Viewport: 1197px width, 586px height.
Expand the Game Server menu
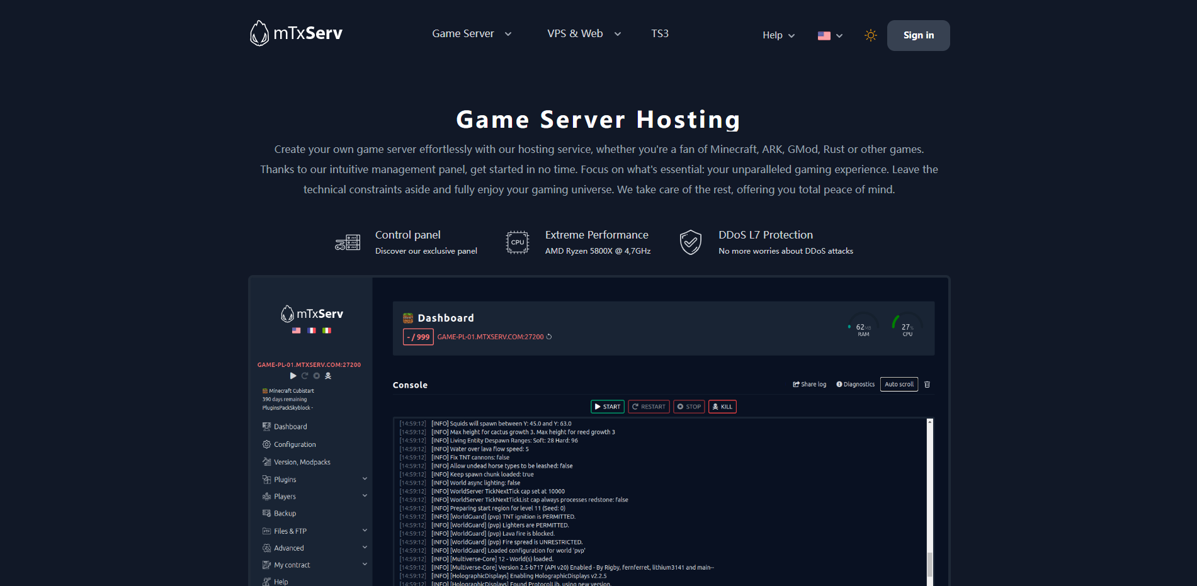[472, 33]
